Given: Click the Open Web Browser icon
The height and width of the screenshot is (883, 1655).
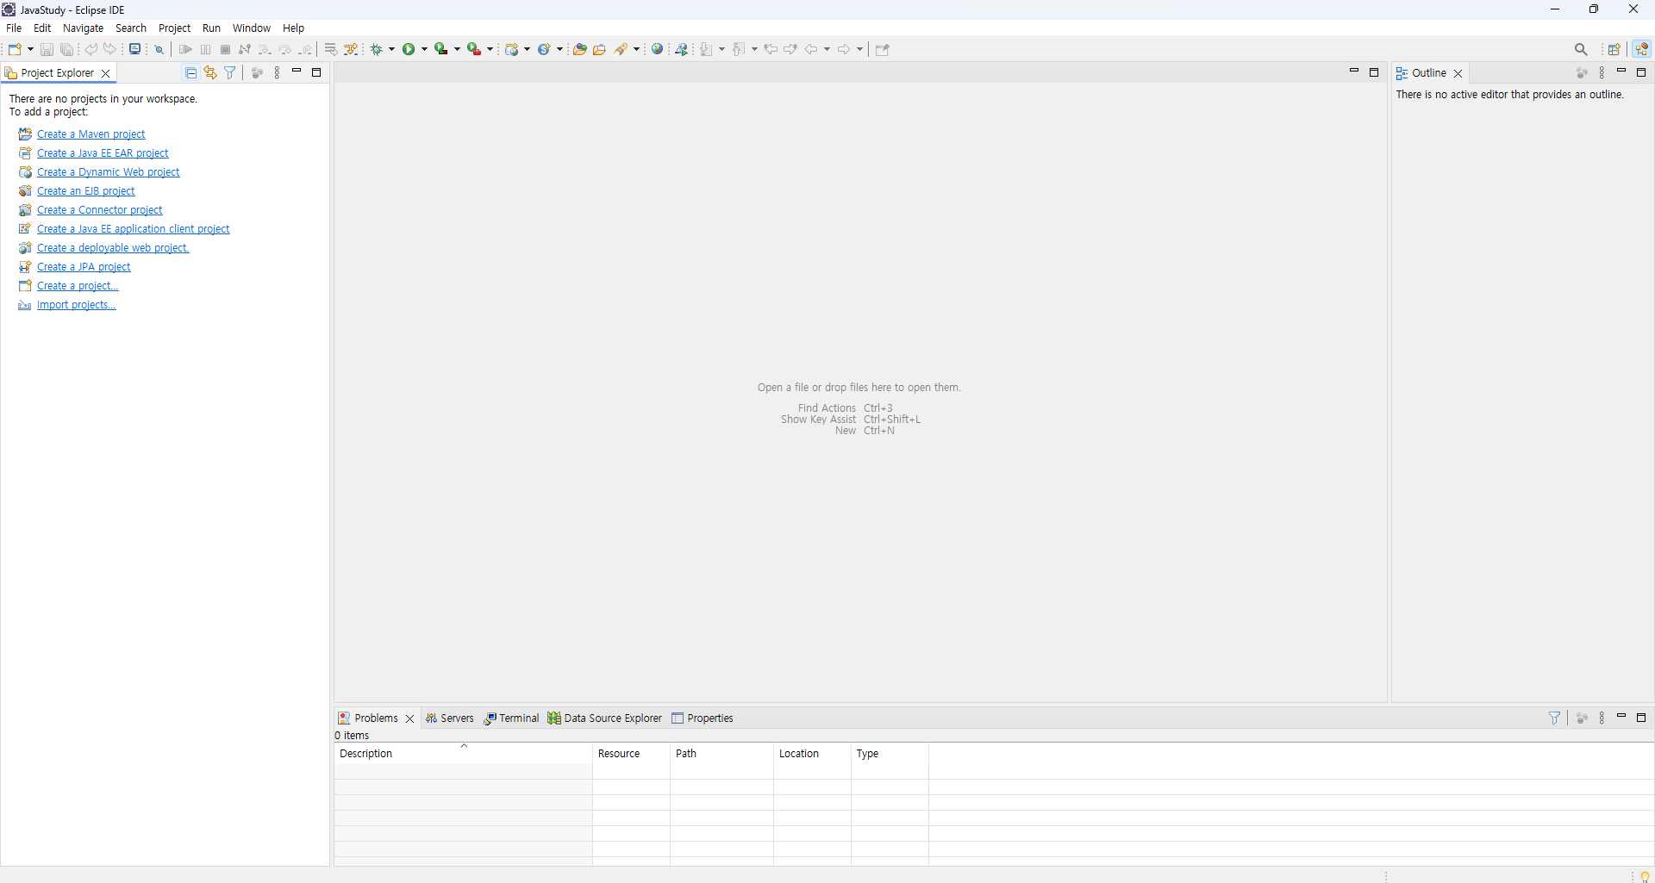Looking at the screenshot, I should point(659,49).
